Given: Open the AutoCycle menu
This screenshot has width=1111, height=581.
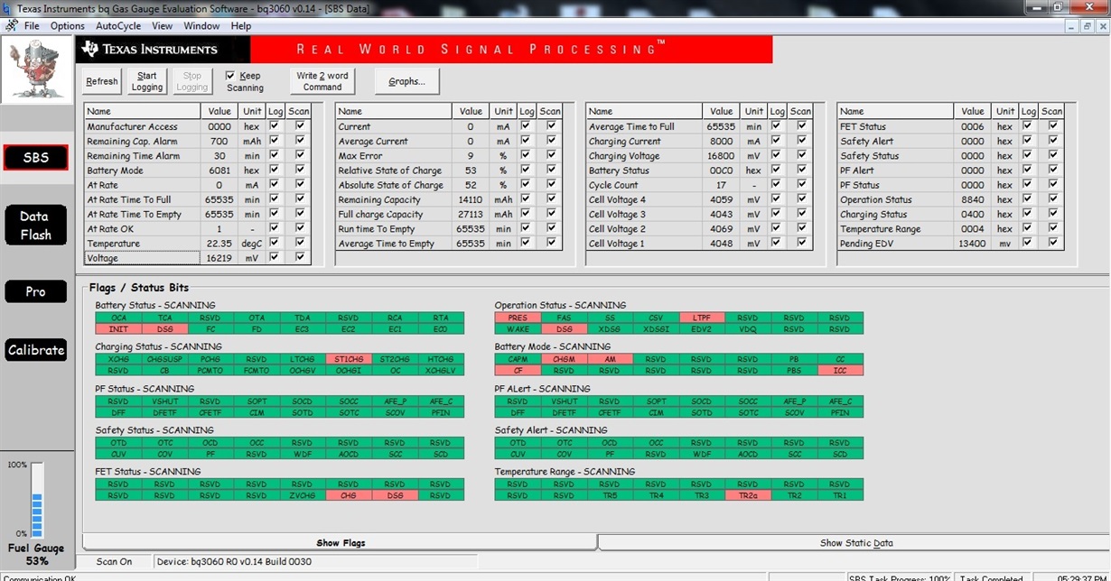Looking at the screenshot, I should [x=117, y=26].
